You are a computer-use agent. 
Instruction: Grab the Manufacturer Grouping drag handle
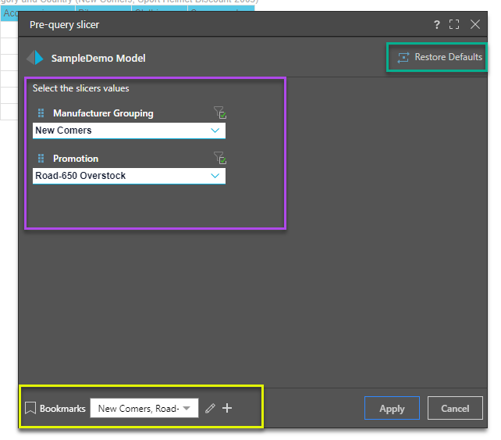click(x=41, y=113)
